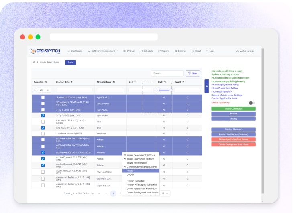302x213 pixels.
Task: Click the Product Title sort icon
Action: click(x=72, y=82)
